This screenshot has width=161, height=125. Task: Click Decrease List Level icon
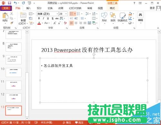[71, 18]
